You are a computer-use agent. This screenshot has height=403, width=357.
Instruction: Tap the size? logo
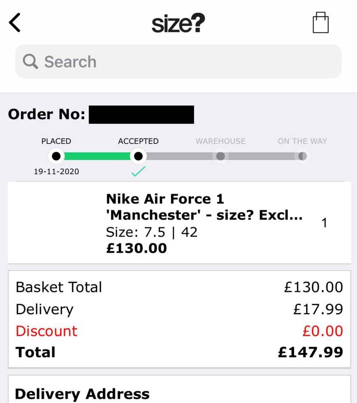[178, 23]
